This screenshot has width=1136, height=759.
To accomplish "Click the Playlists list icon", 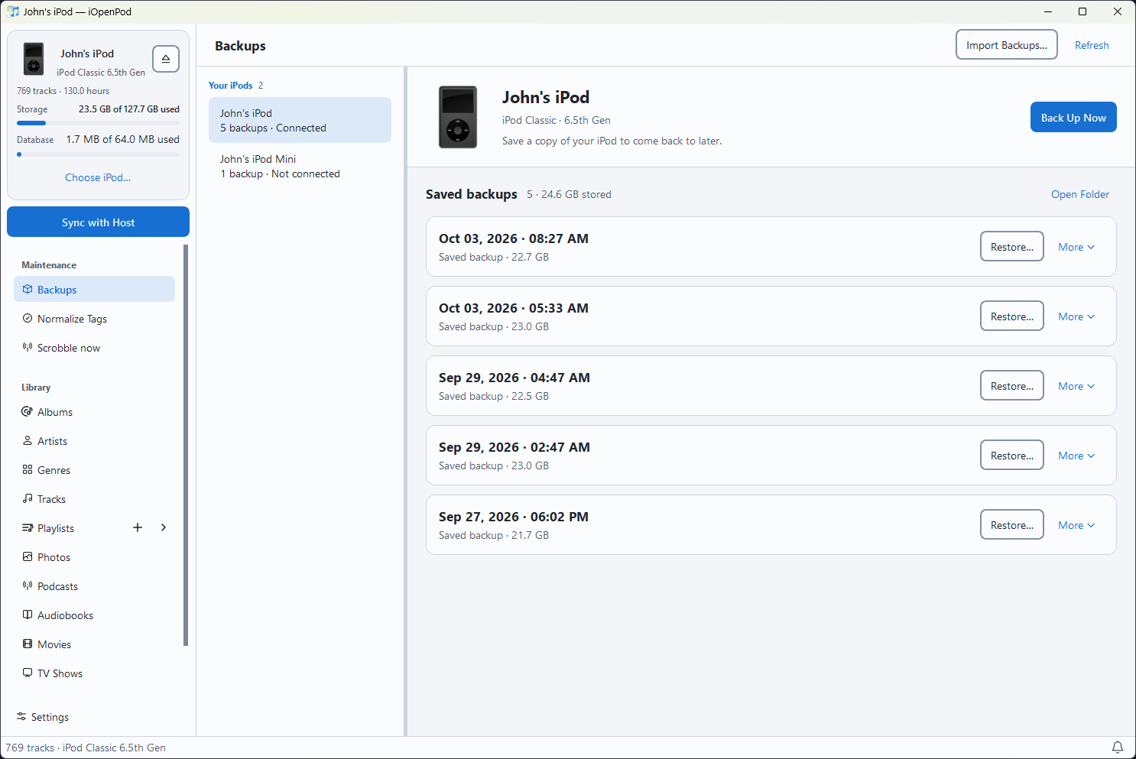I will (x=28, y=528).
